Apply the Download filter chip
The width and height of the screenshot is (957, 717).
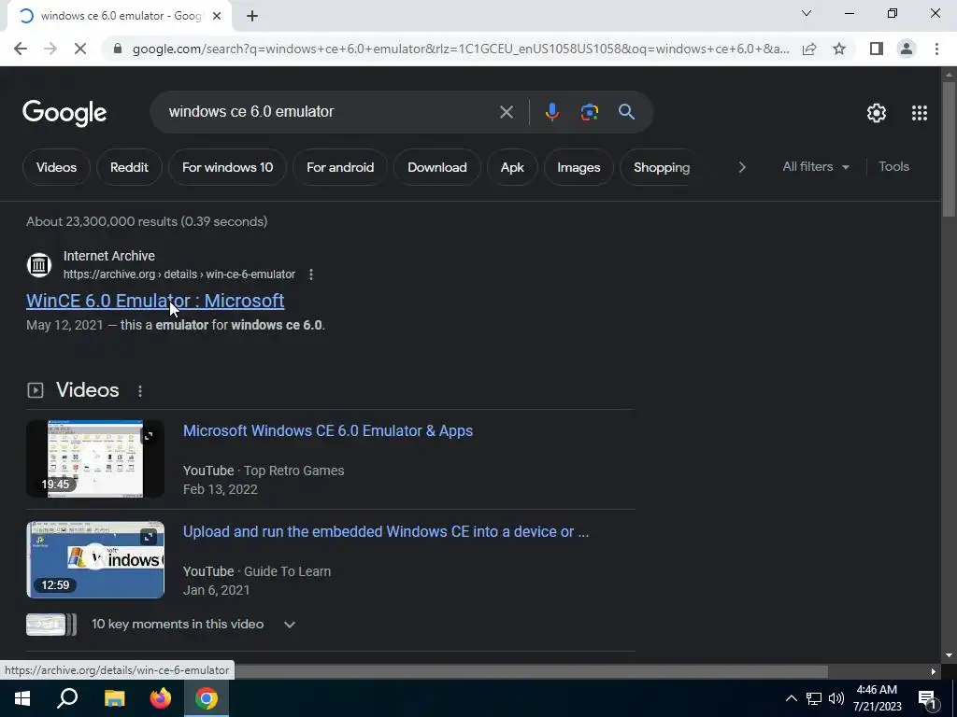[x=437, y=167]
